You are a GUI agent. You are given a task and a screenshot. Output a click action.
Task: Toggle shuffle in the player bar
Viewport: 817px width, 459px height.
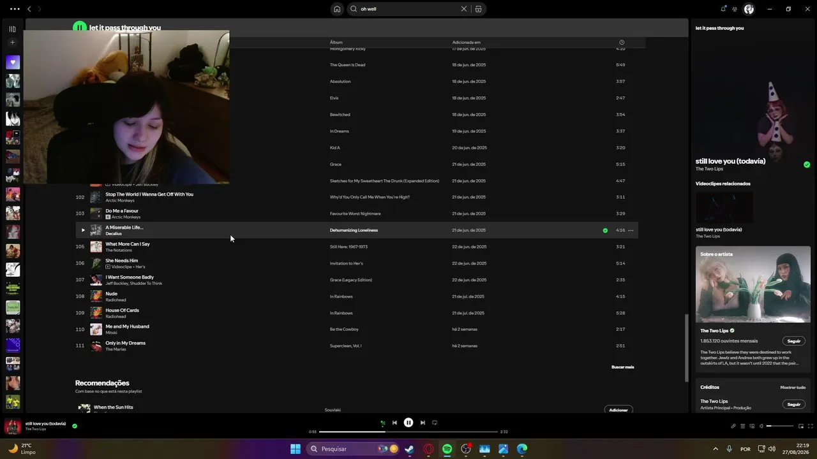click(382, 423)
